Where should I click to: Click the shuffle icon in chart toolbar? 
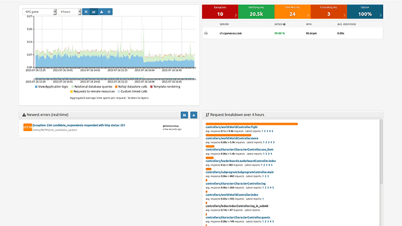pos(85,11)
